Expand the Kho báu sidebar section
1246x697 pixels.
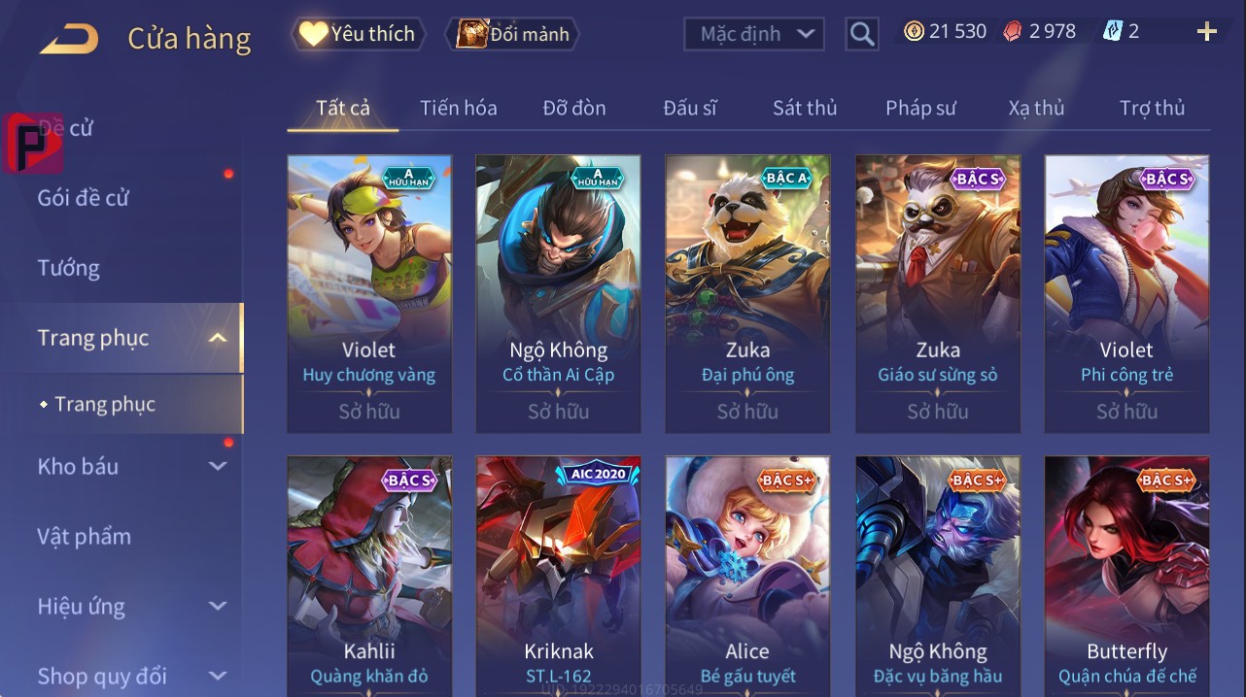tap(218, 466)
